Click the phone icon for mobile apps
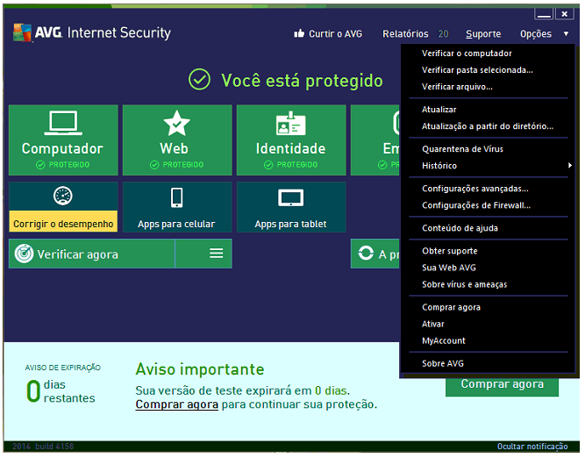The width and height of the screenshot is (585, 458). pos(176,197)
